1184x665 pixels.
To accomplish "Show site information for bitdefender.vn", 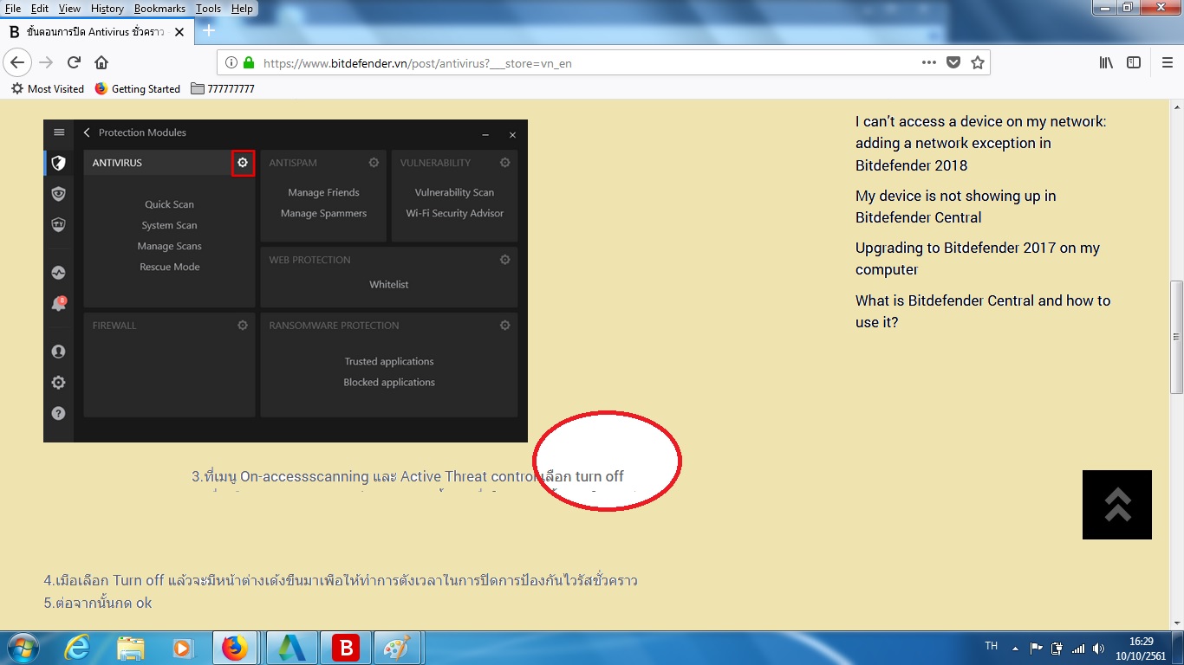I will coord(231,62).
